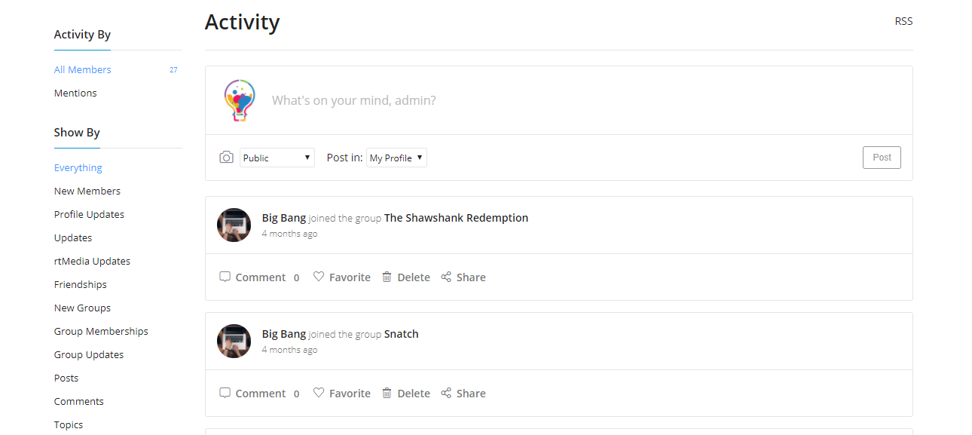
Task: Select All Members filter
Action: tap(82, 69)
